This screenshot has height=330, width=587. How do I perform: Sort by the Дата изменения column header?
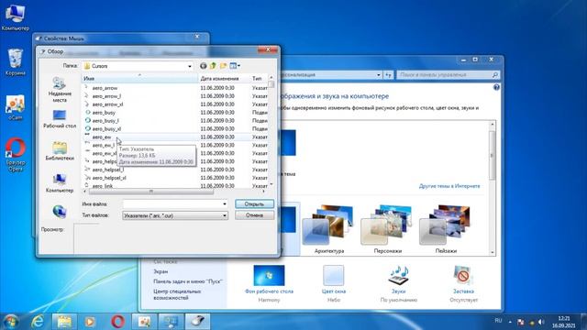[224, 79]
